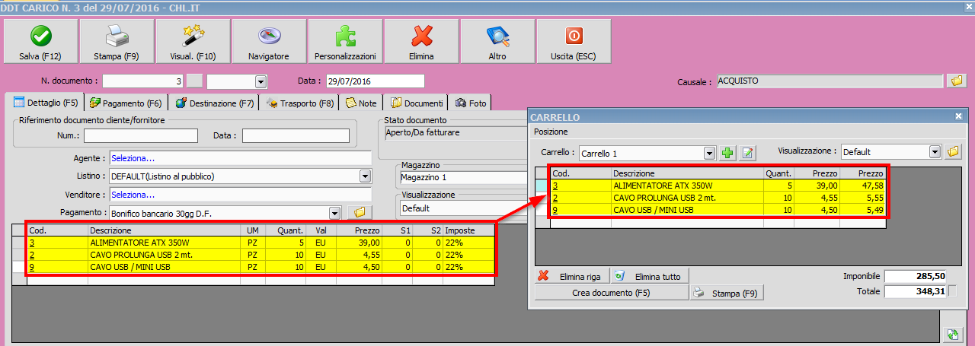Click the Data field showing 29/07/2016
975x346 pixels.
point(373,81)
